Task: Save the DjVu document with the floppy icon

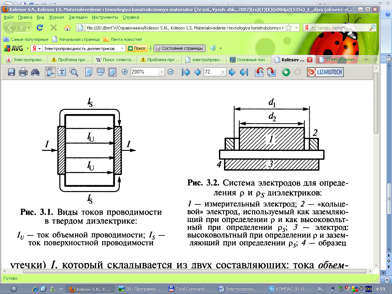Action: [x=11, y=72]
